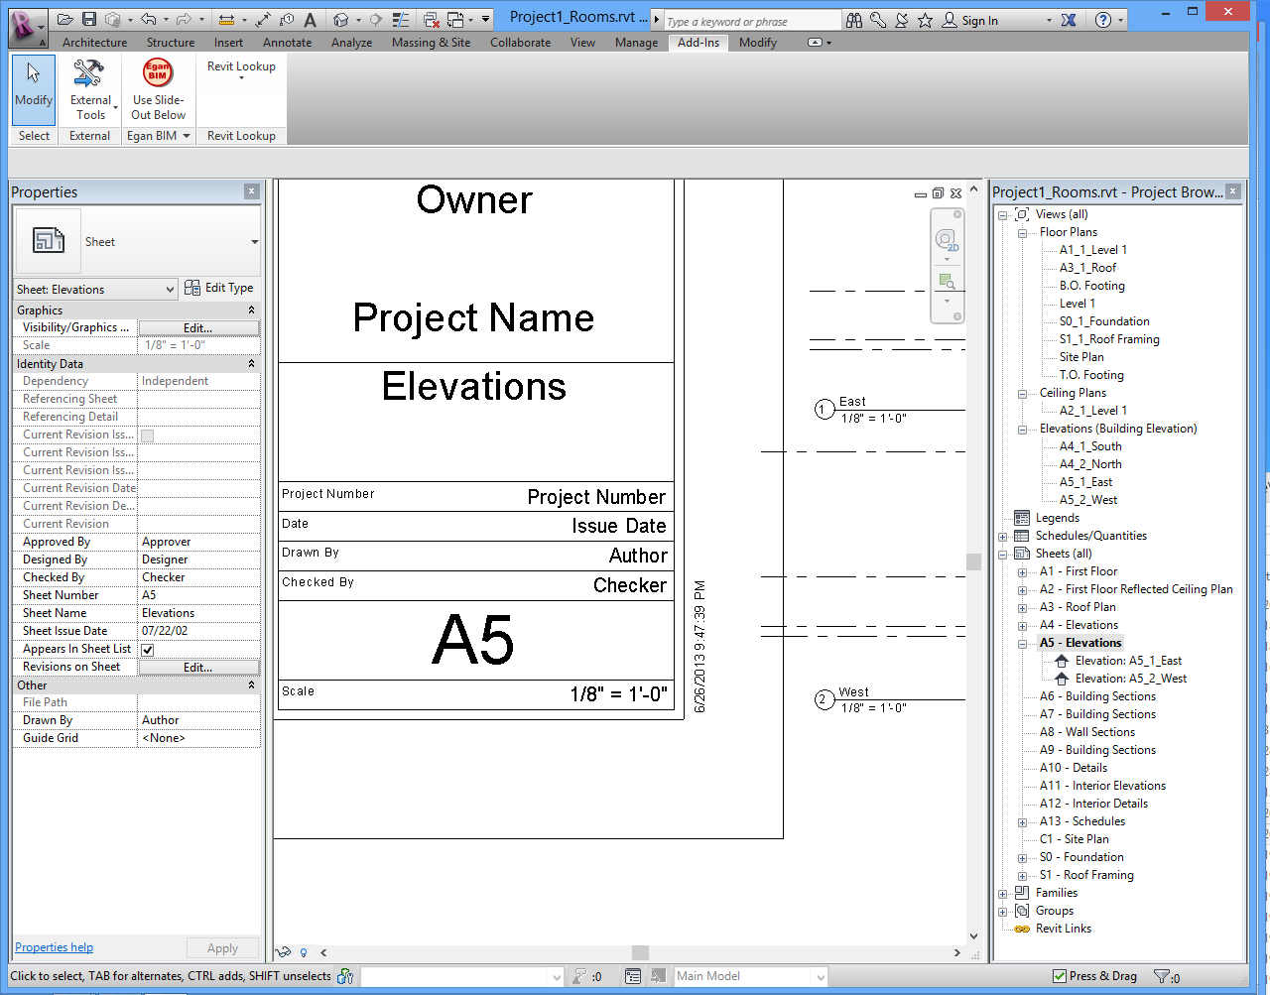Screen dimensions: 1270x995
Task: Switch to the Annotate ribbon tab
Action: (x=287, y=43)
